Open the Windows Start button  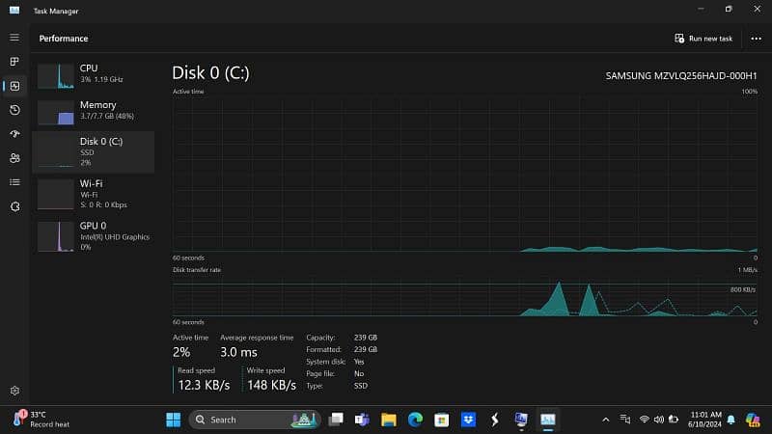tap(174, 420)
